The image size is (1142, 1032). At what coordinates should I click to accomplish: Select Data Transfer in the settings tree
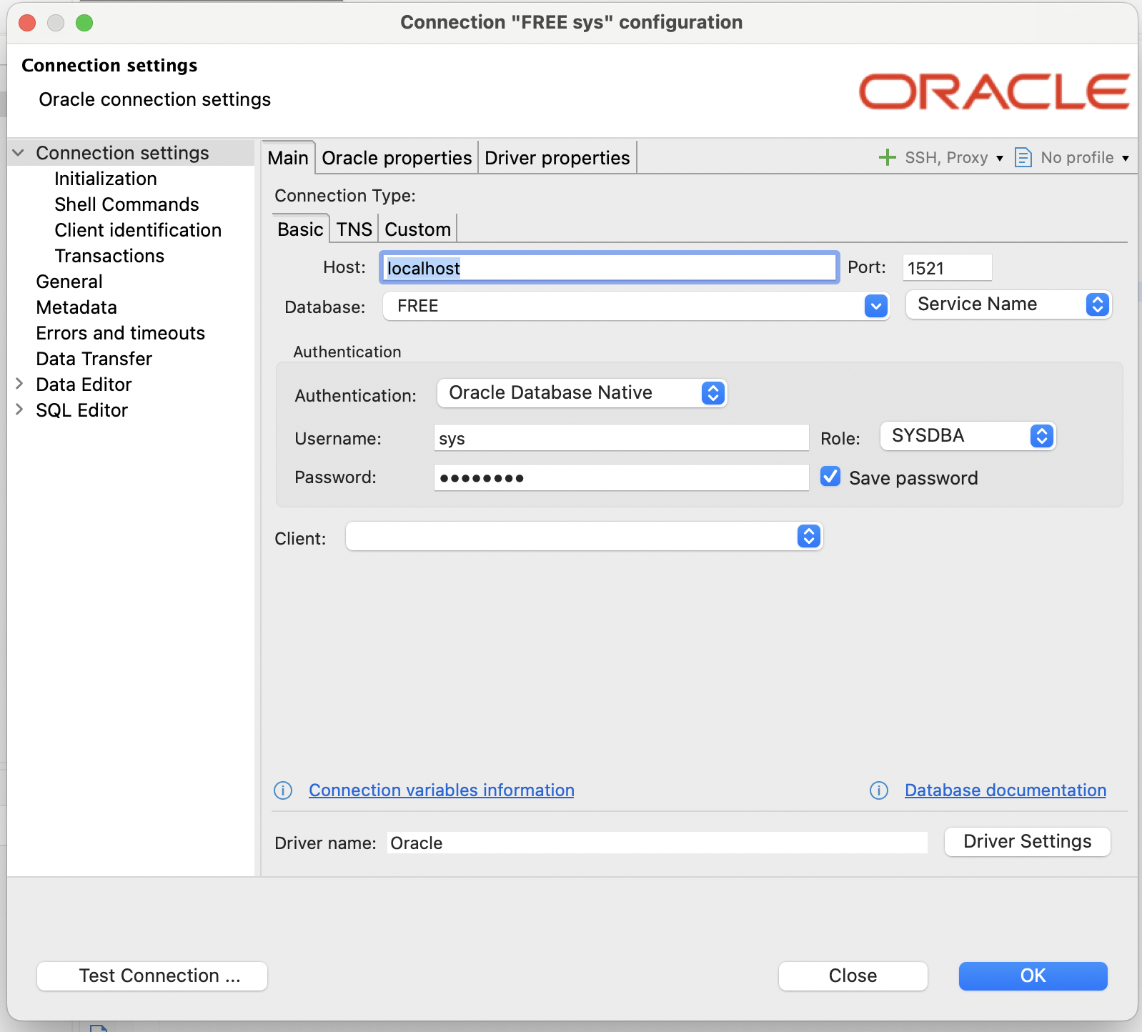(94, 359)
